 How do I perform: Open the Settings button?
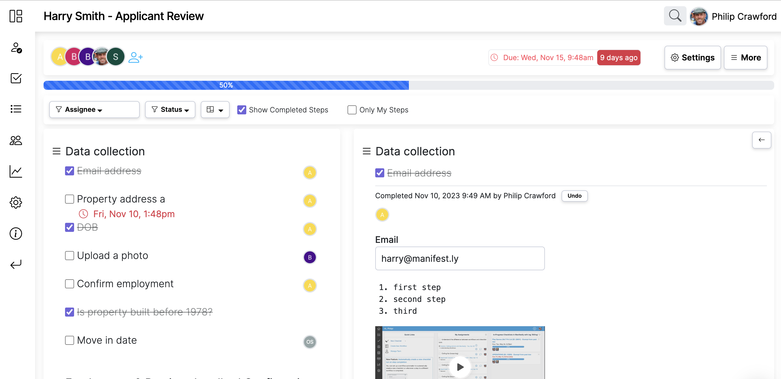click(692, 58)
